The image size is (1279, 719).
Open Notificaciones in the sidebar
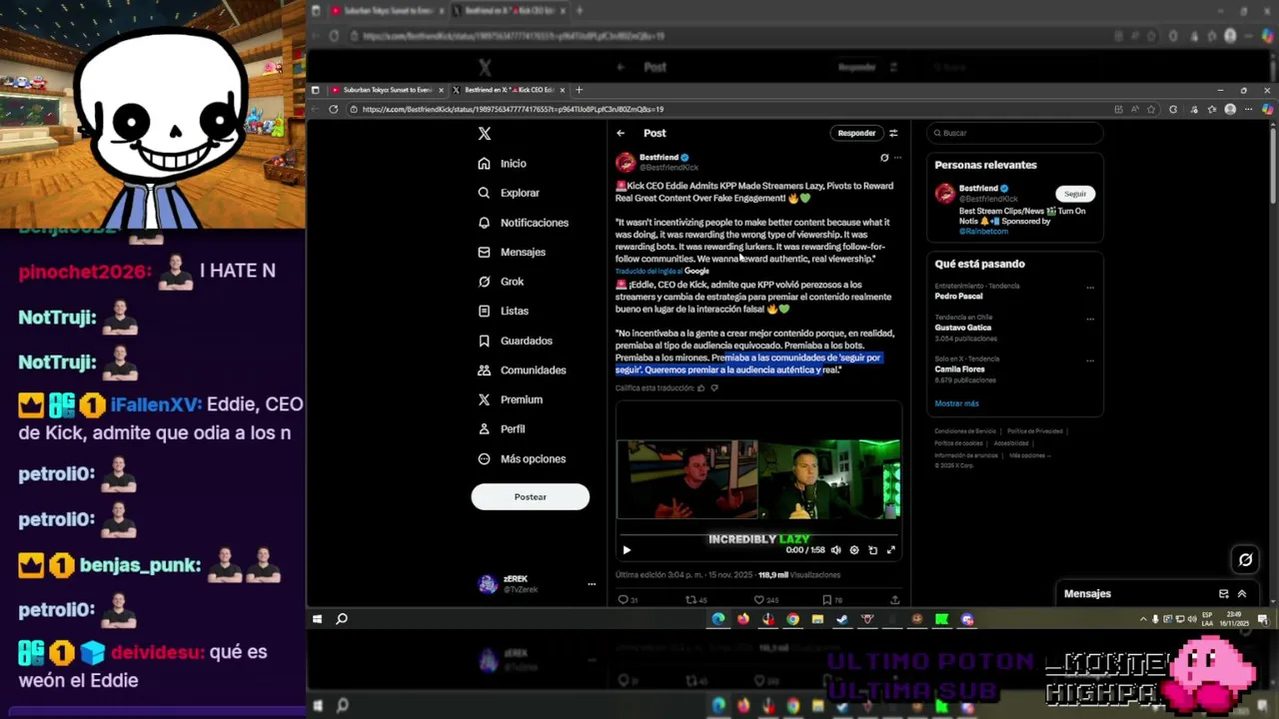(x=524, y=223)
